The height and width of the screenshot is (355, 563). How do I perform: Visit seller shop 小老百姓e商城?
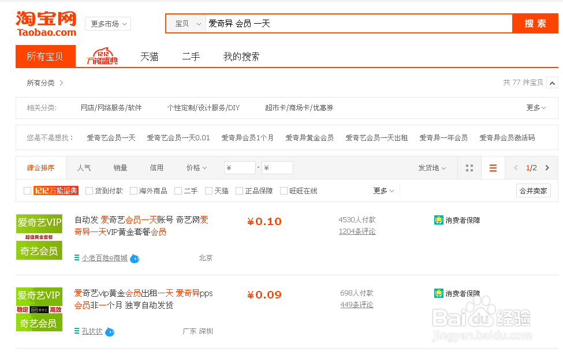coord(105,258)
